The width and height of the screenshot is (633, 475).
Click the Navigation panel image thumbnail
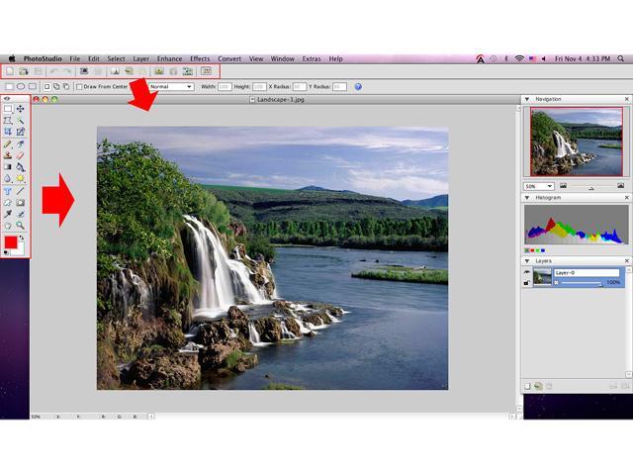coord(576,142)
